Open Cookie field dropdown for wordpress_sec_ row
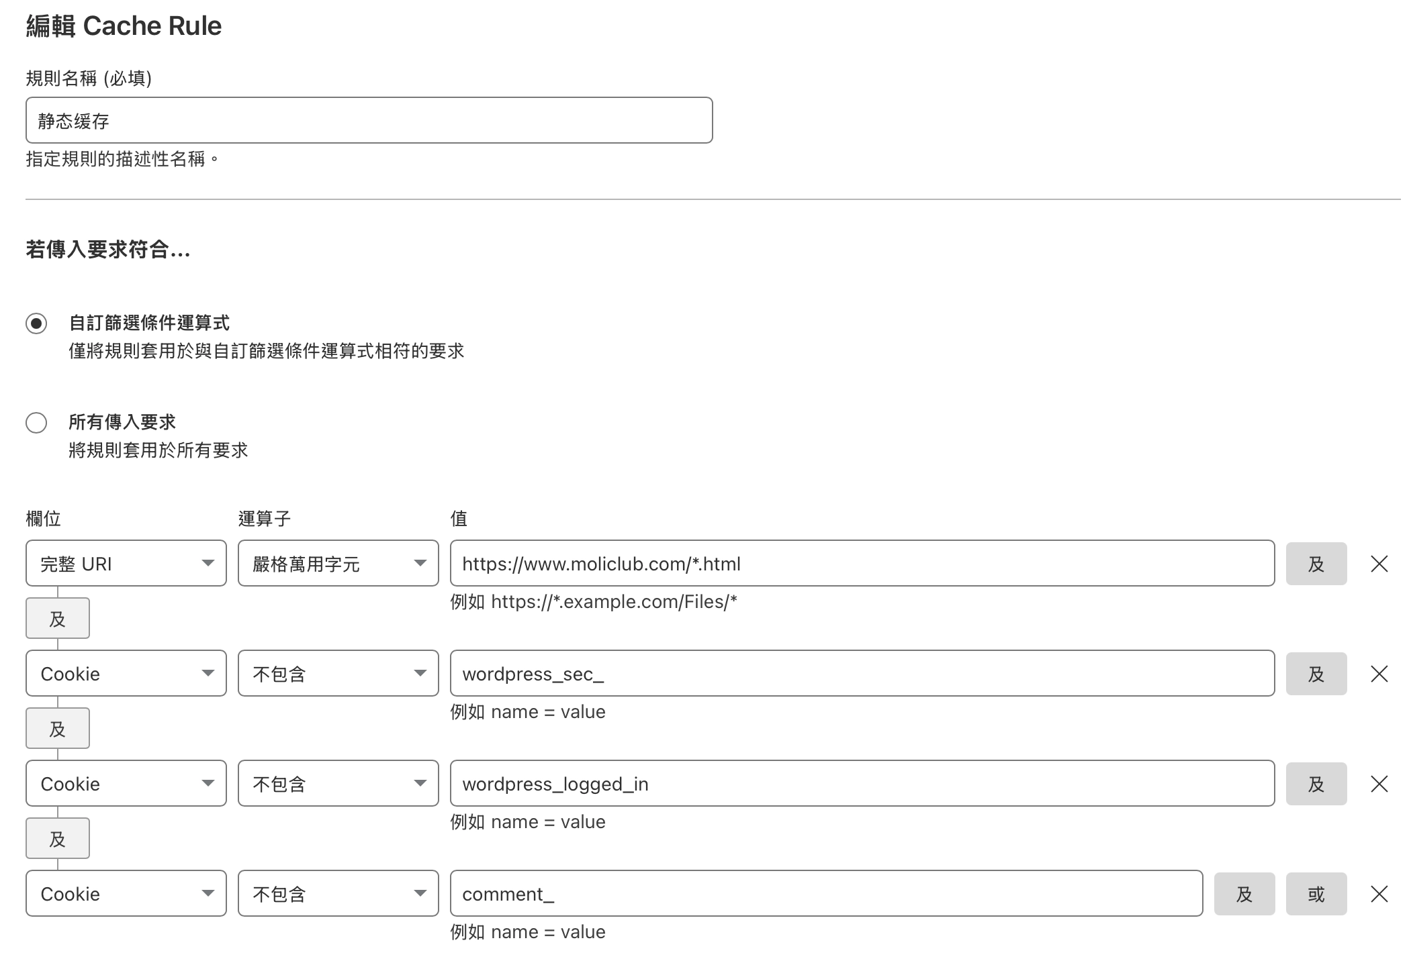The image size is (1409, 961). (x=126, y=674)
